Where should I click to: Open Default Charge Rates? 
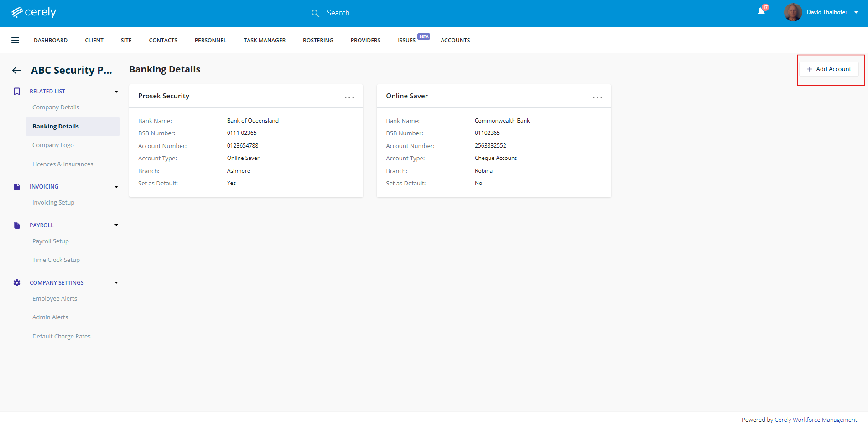coord(62,337)
